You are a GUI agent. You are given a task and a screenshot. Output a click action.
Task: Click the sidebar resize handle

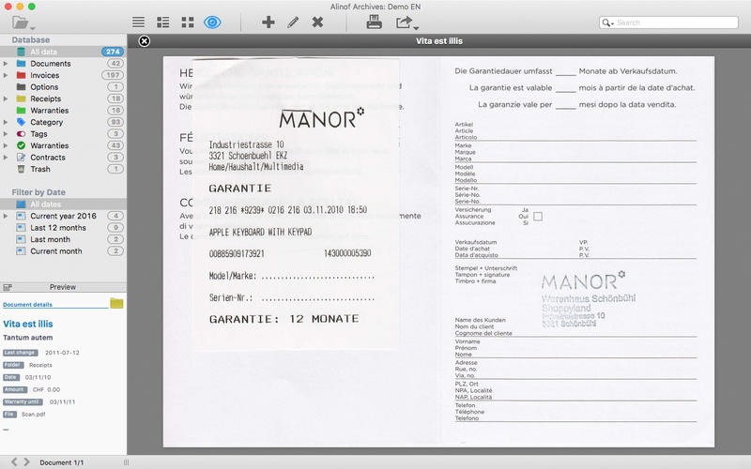tap(126, 462)
